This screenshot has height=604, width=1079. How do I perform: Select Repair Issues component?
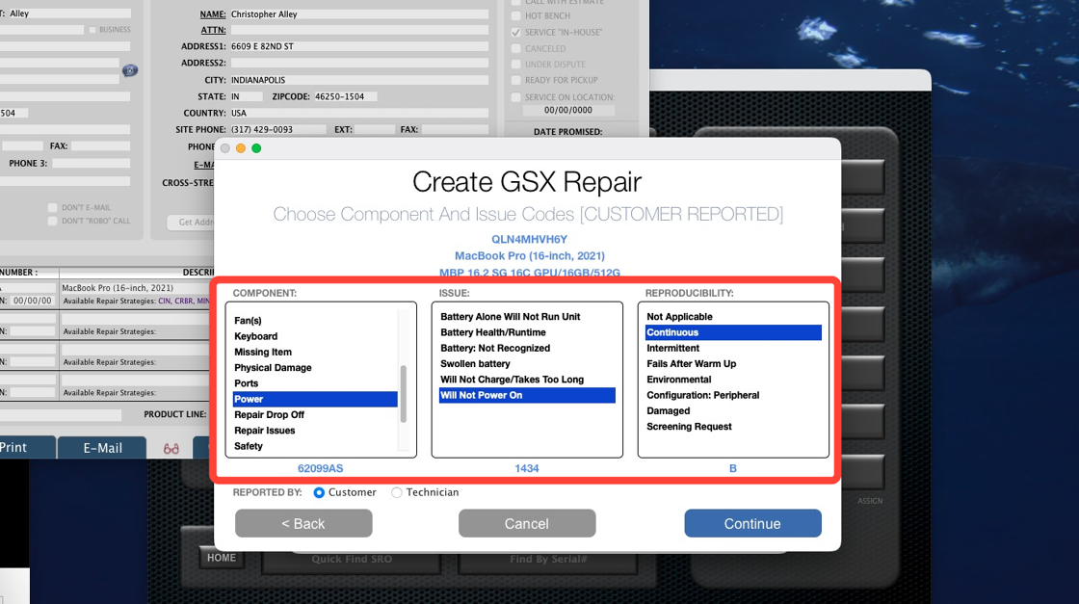coord(315,431)
